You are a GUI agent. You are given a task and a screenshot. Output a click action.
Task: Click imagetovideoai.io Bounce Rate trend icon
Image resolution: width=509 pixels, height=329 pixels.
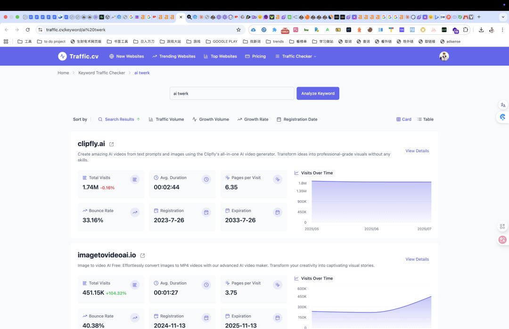click(135, 318)
